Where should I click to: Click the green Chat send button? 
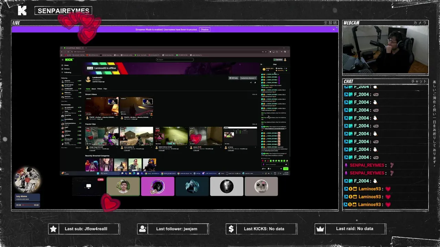[286, 168]
